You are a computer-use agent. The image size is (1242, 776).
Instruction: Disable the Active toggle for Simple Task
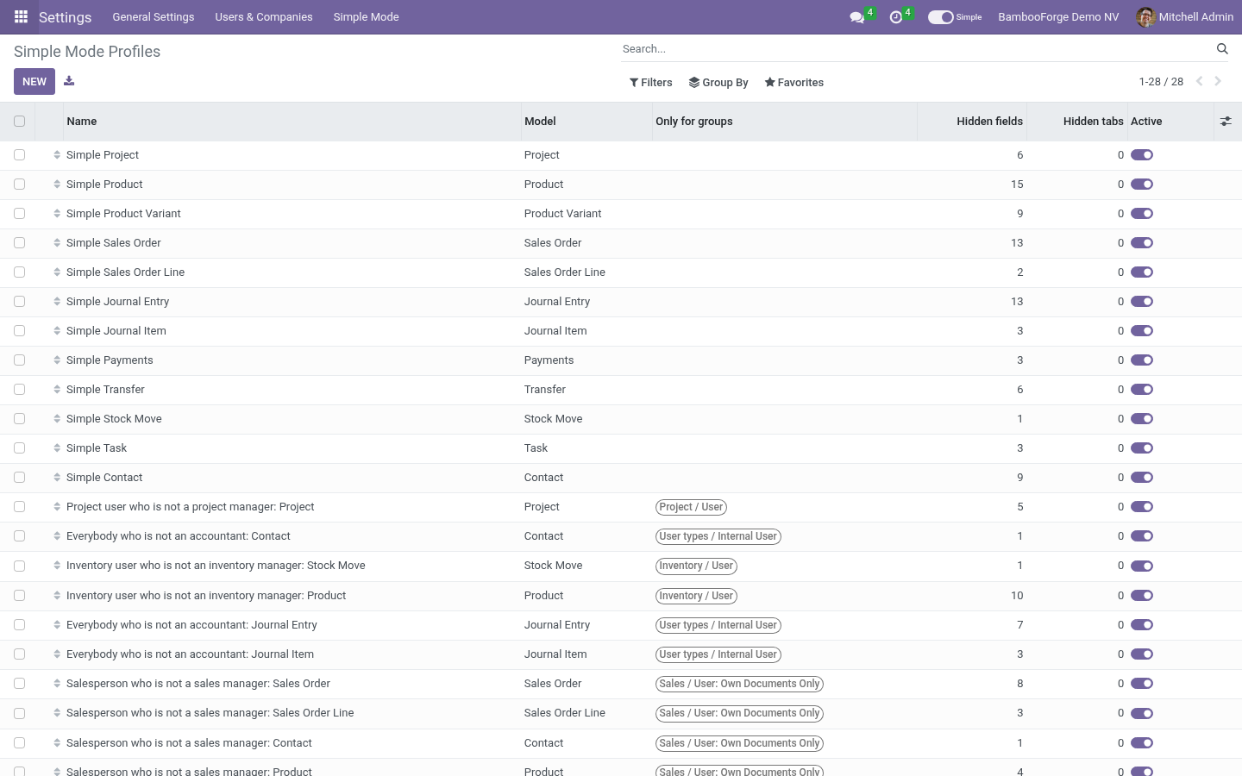(1142, 448)
